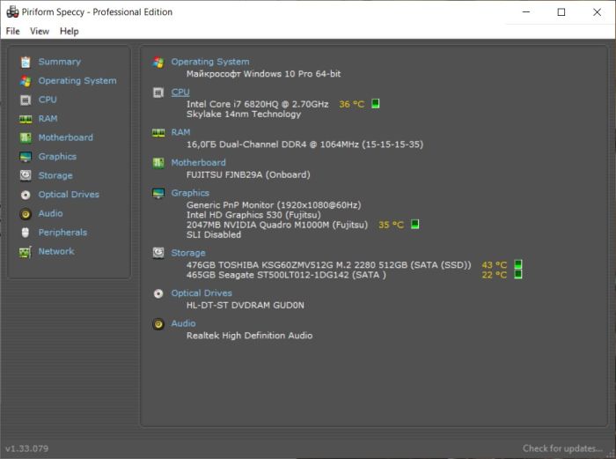The image size is (616, 459).
Task: Click the SLI Disabled text
Action: point(214,235)
